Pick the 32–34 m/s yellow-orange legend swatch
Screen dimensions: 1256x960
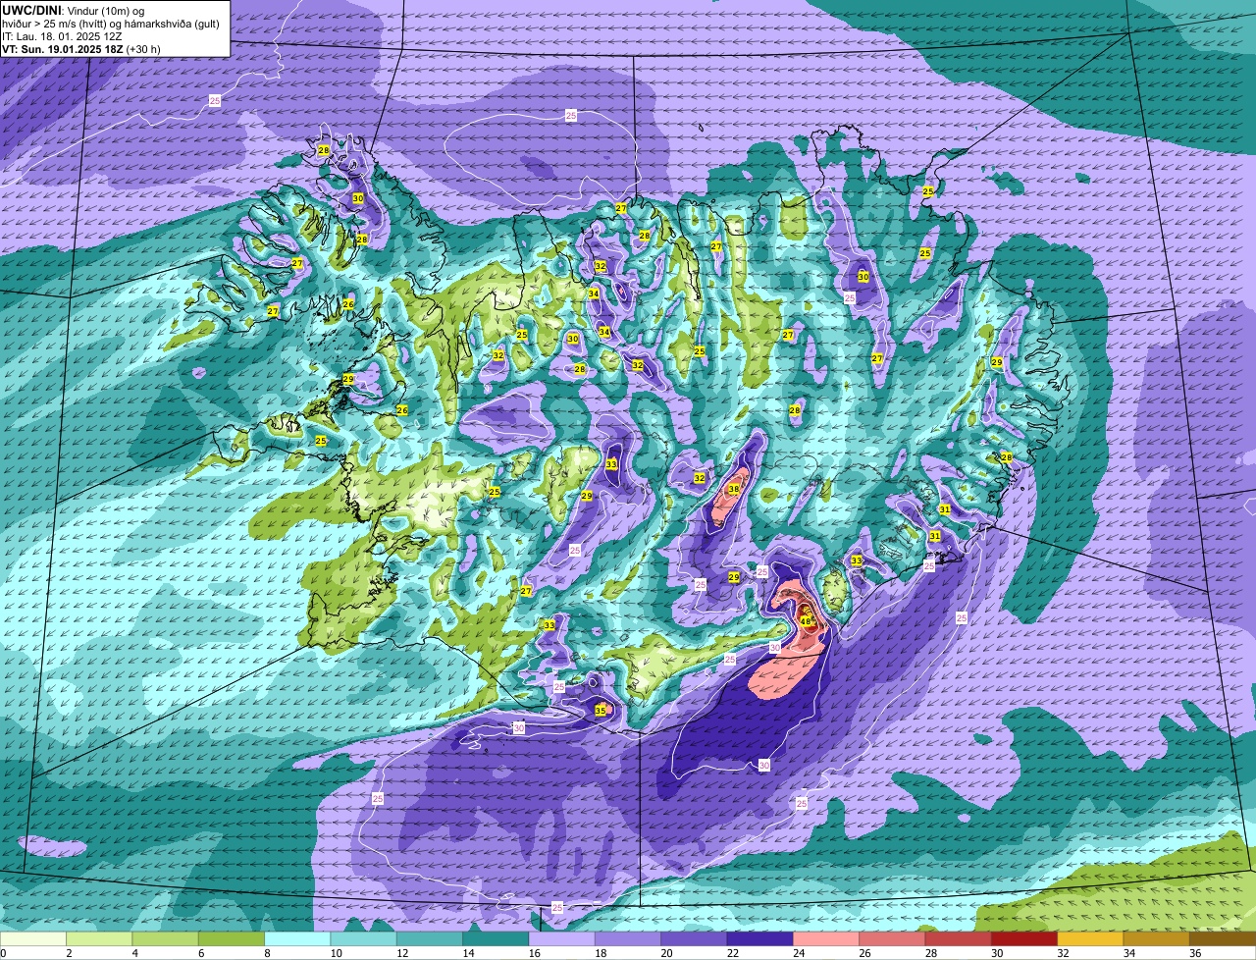click(1090, 939)
